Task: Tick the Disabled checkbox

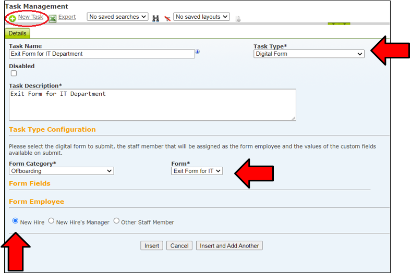Action: point(14,73)
